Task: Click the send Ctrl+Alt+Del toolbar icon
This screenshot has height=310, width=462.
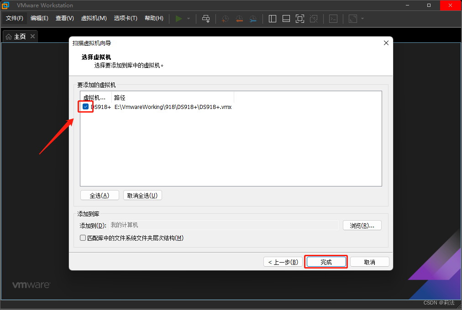Action: [x=206, y=19]
